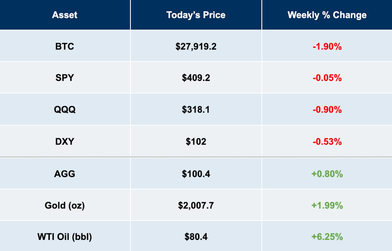Click the SPY asset cell
The image size is (392, 251).
65,78
